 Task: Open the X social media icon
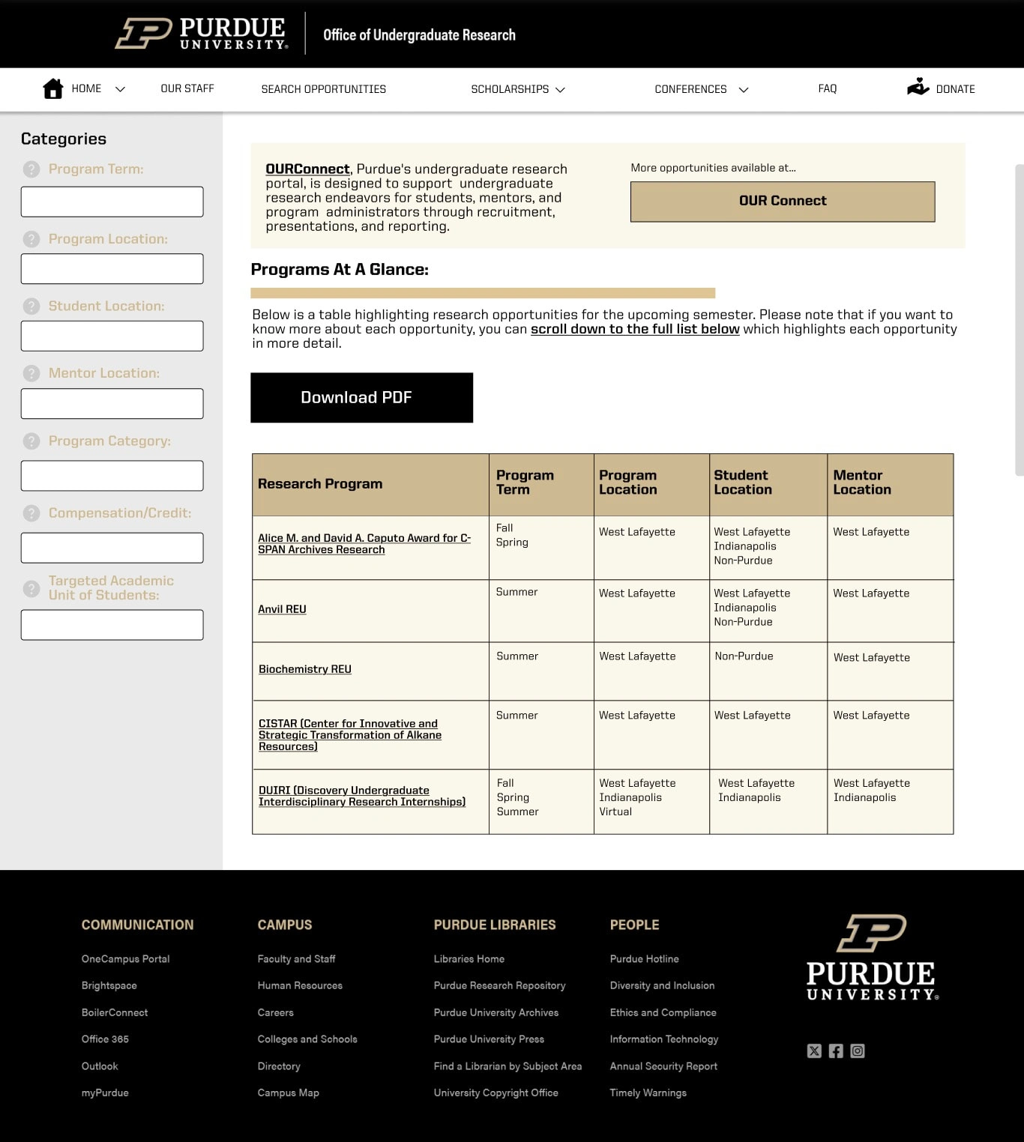814,1051
